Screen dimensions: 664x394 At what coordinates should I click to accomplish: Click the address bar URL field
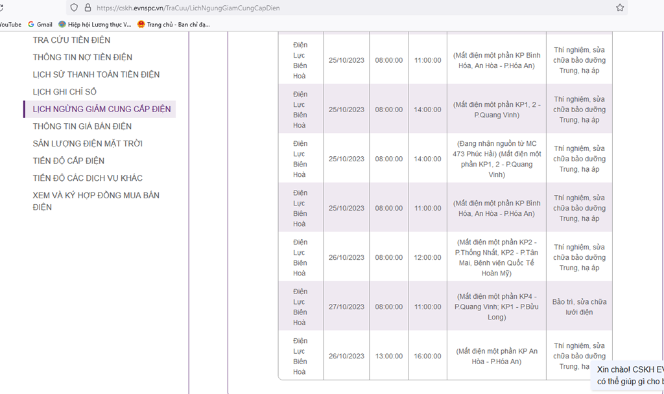324,8
